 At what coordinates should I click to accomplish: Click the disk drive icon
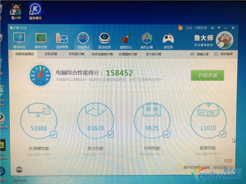208,110
